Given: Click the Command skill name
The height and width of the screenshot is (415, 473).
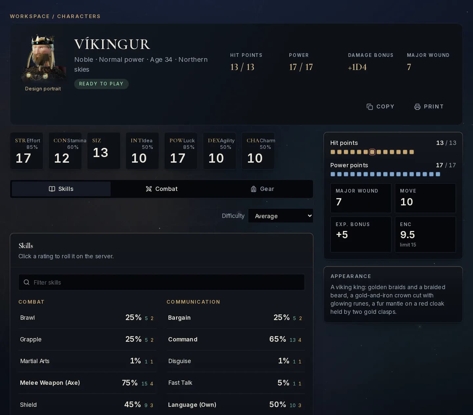Looking at the screenshot, I should tap(183, 339).
